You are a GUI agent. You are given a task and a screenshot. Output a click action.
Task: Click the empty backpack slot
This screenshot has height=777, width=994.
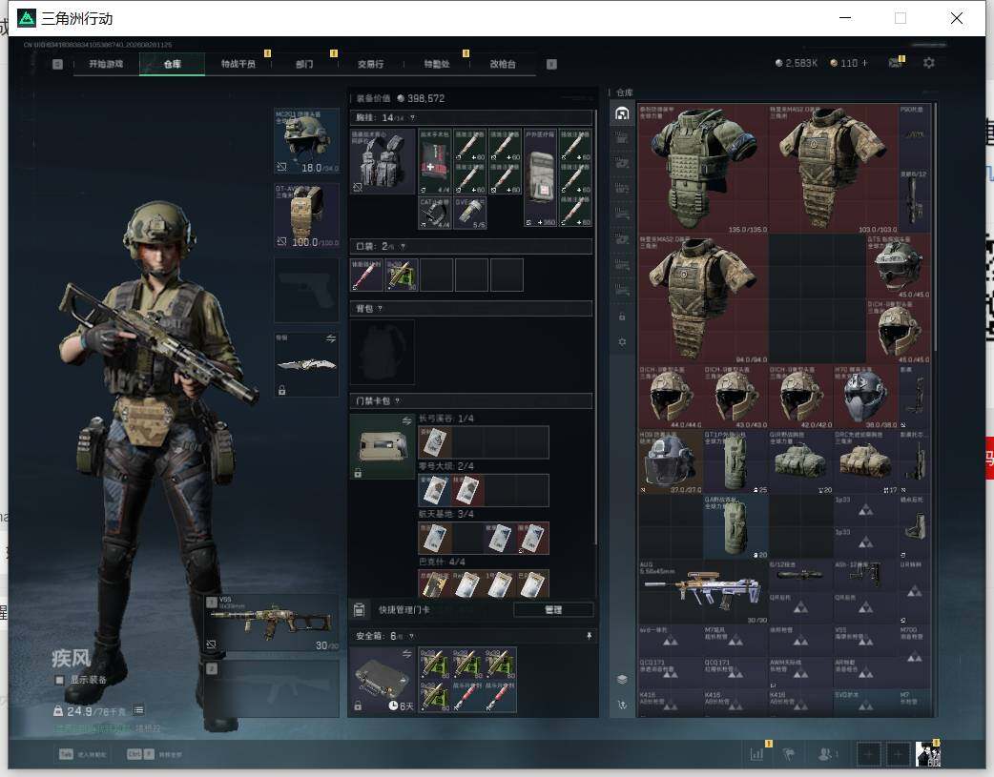click(x=383, y=352)
